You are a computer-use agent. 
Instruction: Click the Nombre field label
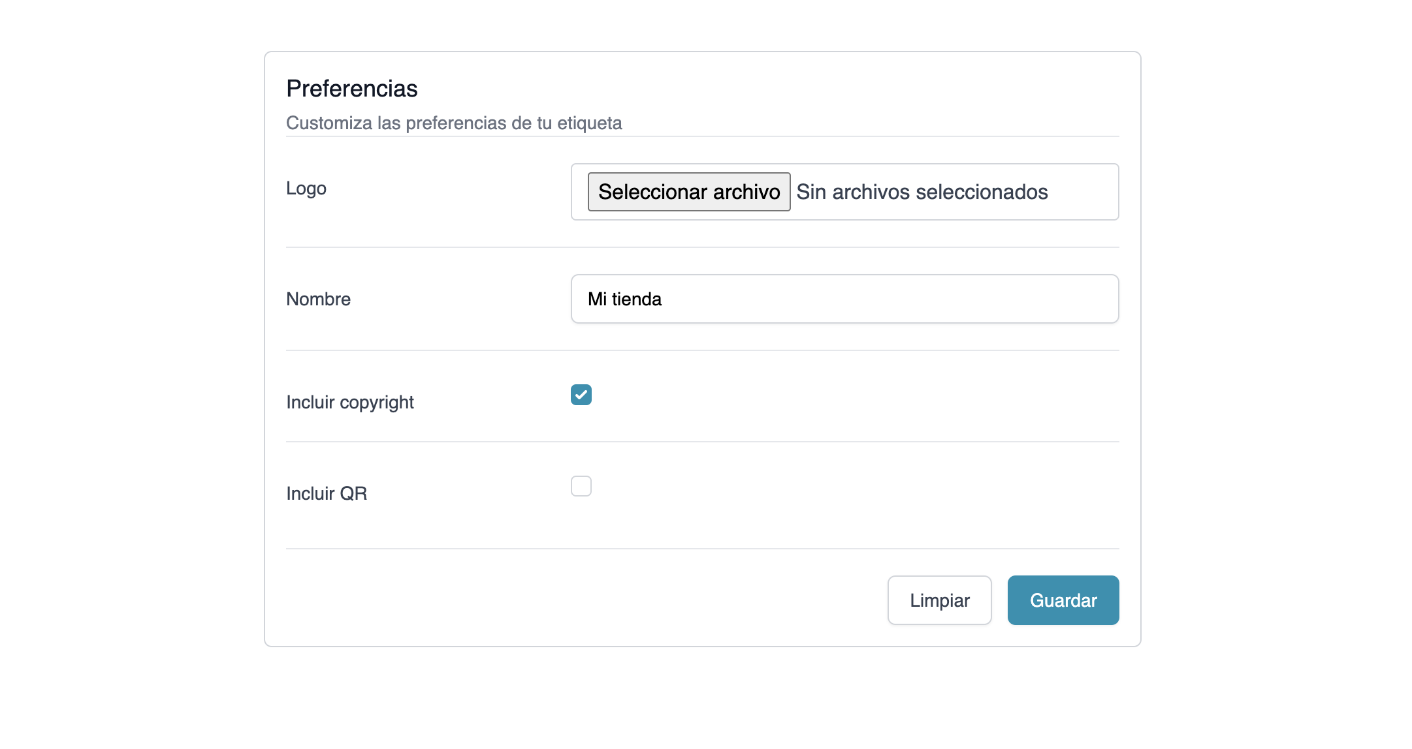click(x=318, y=299)
